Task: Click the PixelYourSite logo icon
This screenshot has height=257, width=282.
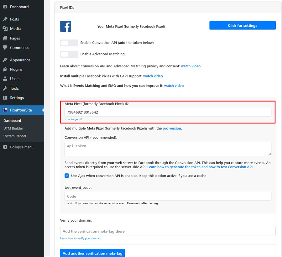Action: point(5,110)
